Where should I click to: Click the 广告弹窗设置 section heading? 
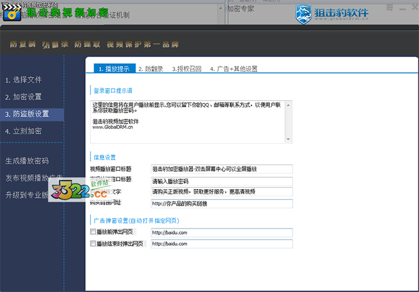click(x=136, y=221)
